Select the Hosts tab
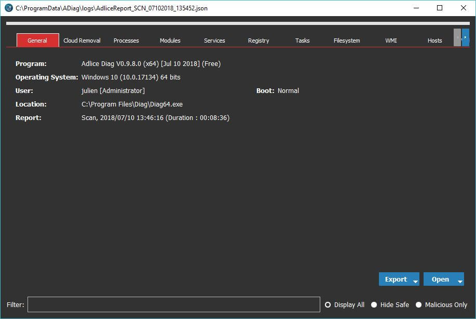The image size is (476, 319). click(x=434, y=41)
